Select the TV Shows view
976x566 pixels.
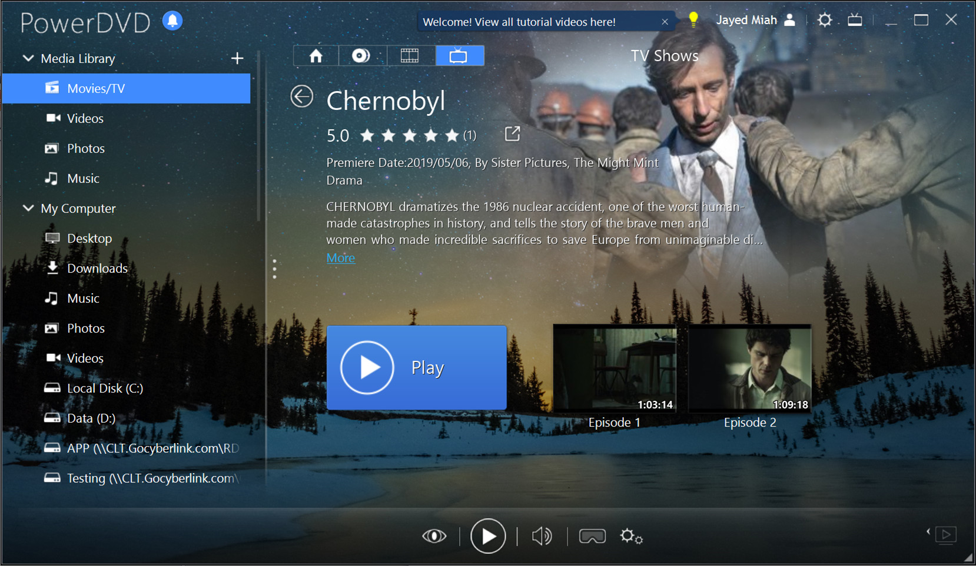pos(459,55)
